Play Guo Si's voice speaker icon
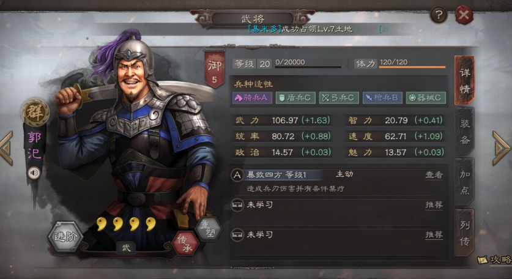Viewport: 512px width, 279px height. point(34,173)
